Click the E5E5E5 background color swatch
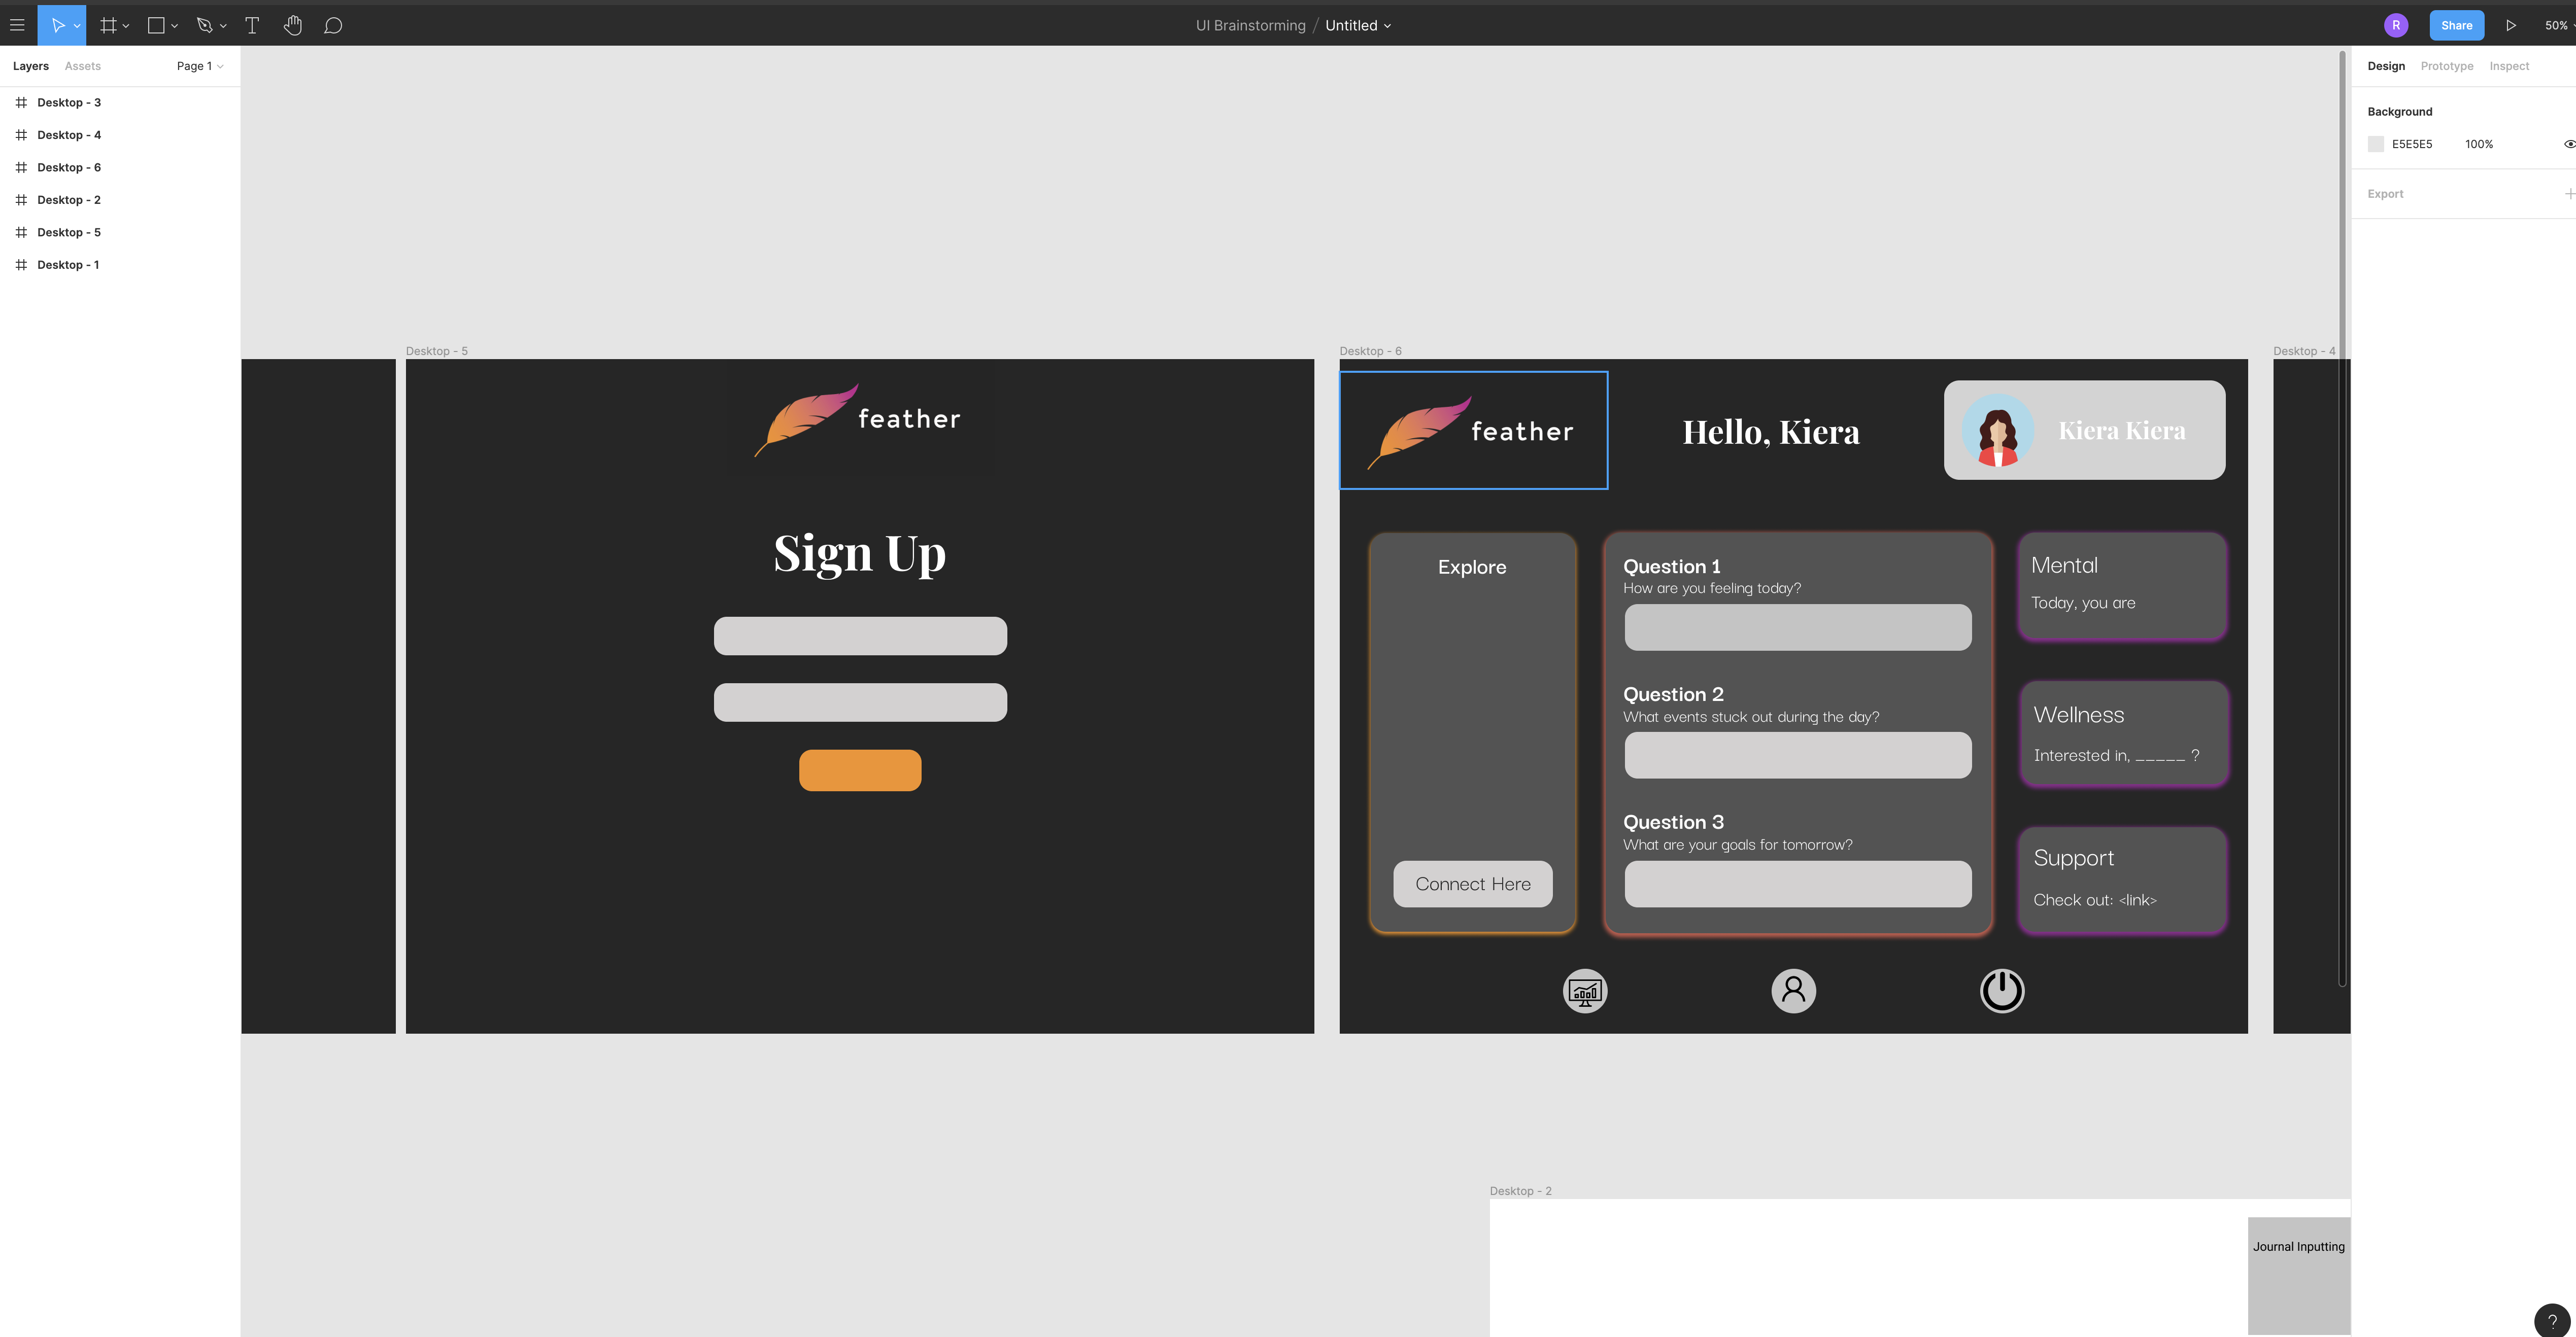Viewport: 2576px width, 1337px height. tap(2376, 144)
